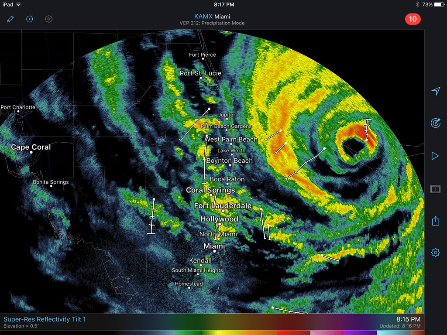Tap the Hollywood map label
The height and width of the screenshot is (335, 447).
tap(219, 219)
